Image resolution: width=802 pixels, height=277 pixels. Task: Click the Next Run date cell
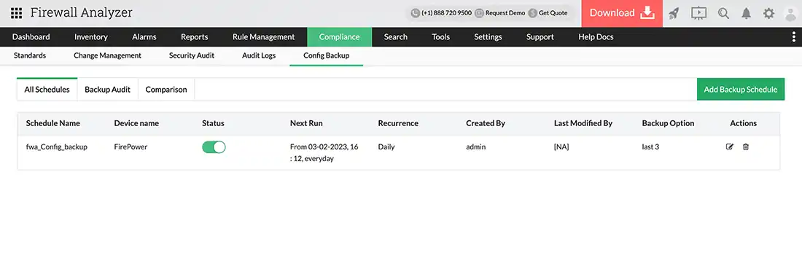[324, 153]
